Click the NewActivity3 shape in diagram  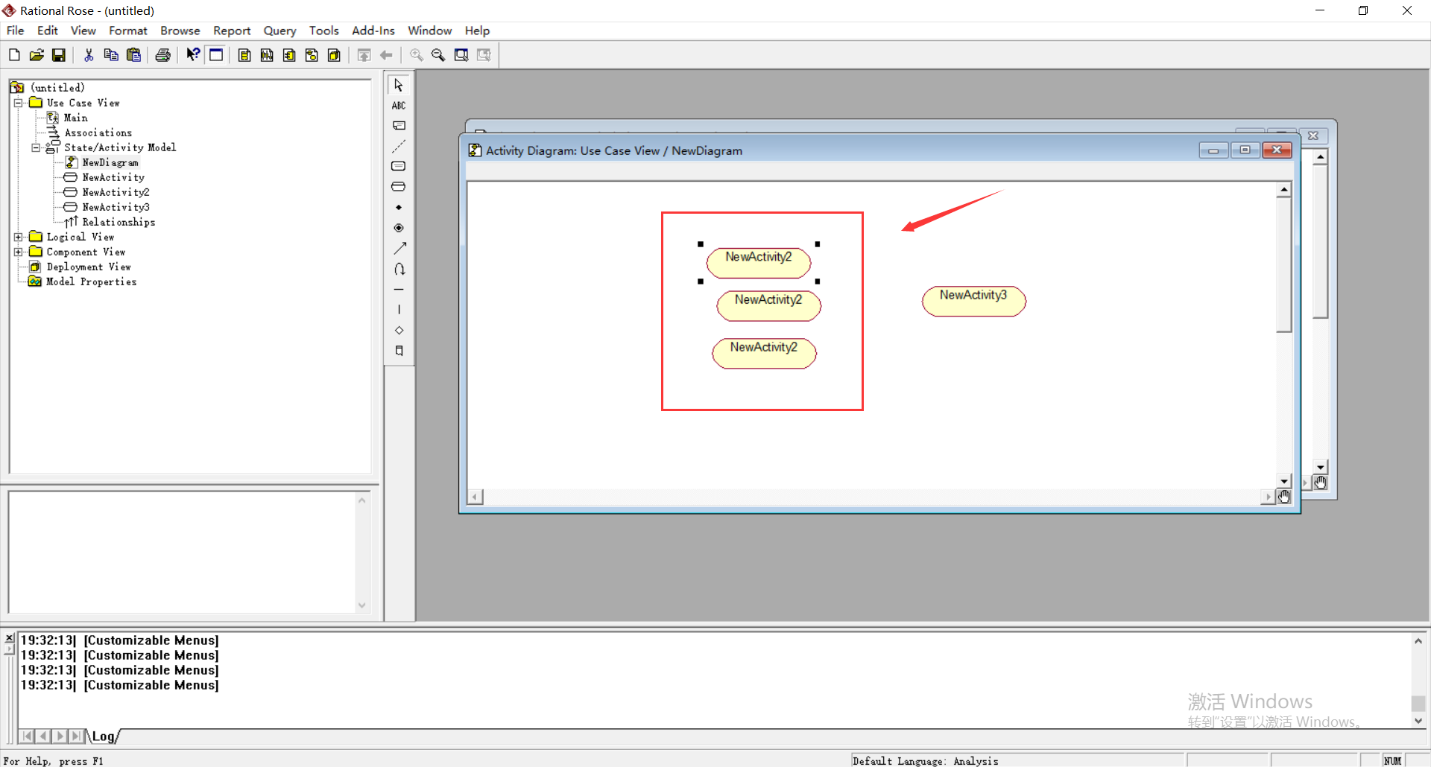tap(973, 301)
